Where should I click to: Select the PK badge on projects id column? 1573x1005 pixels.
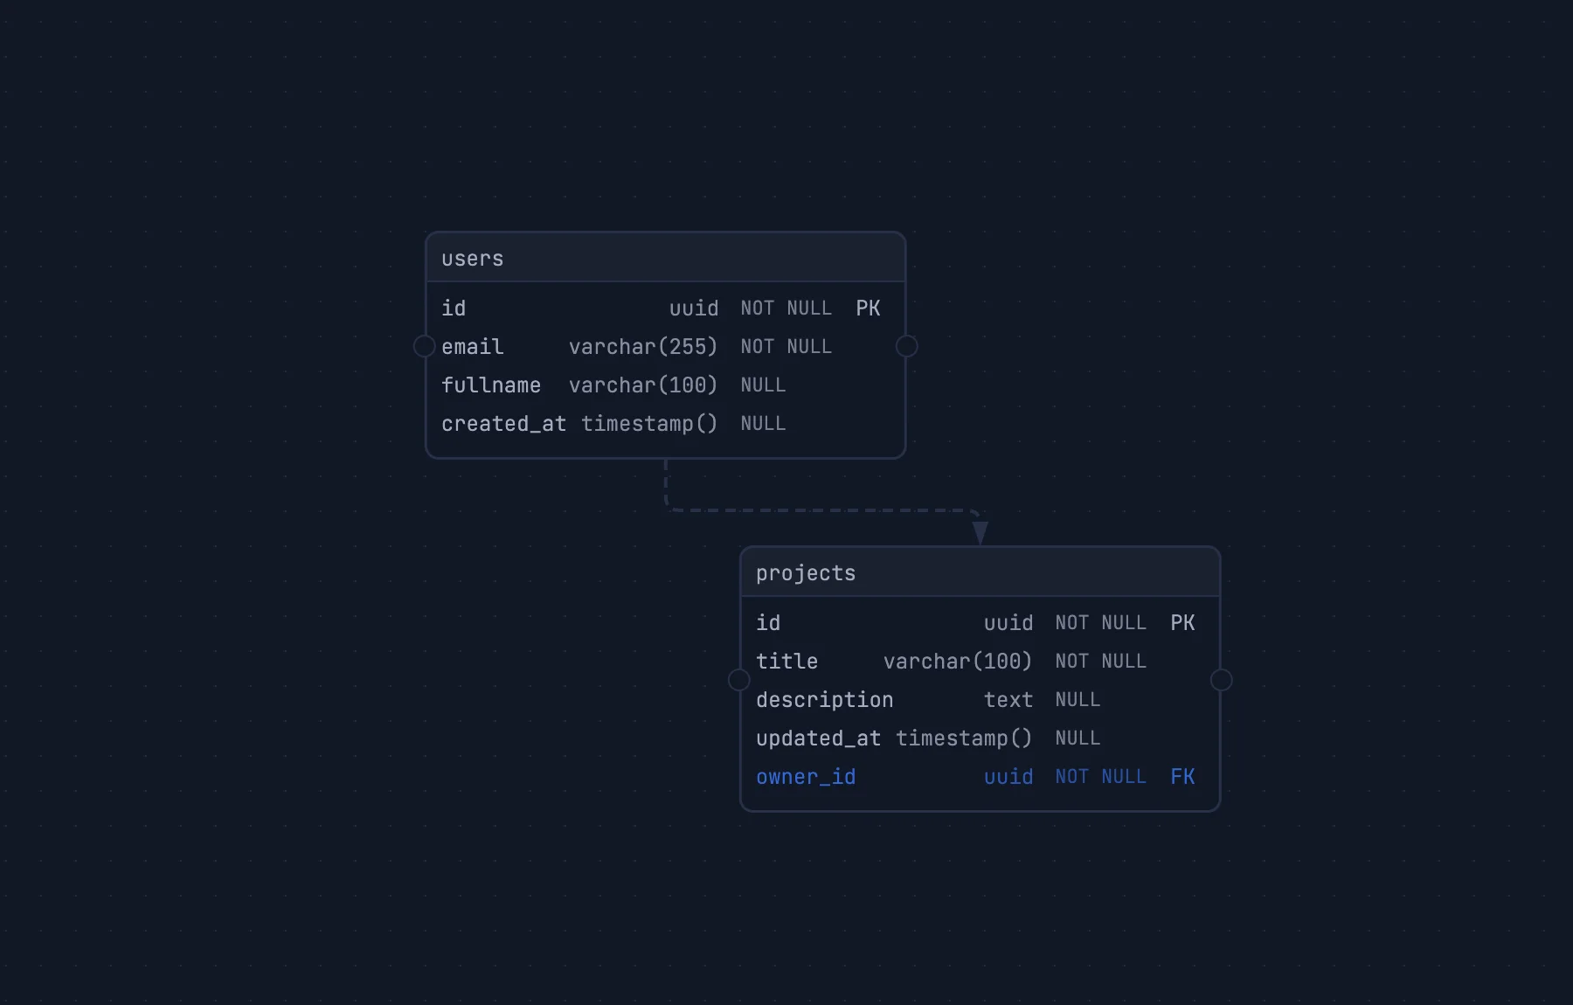tap(1183, 622)
